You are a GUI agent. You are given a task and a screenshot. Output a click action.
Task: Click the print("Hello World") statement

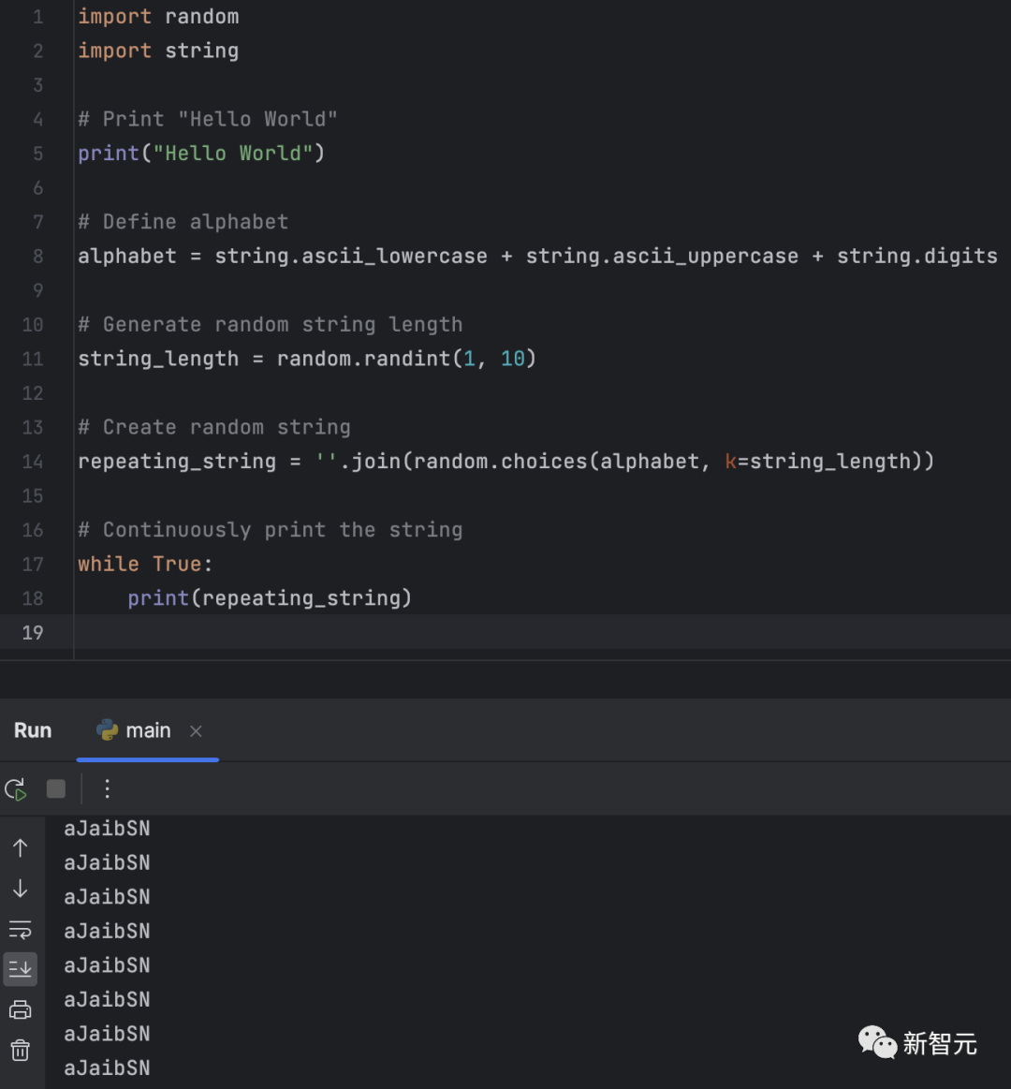(201, 154)
